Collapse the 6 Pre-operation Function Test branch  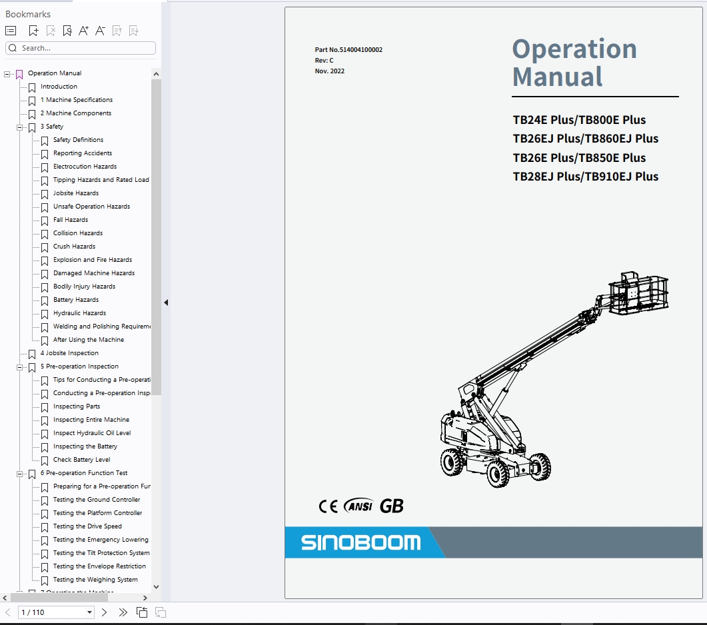[x=19, y=474]
